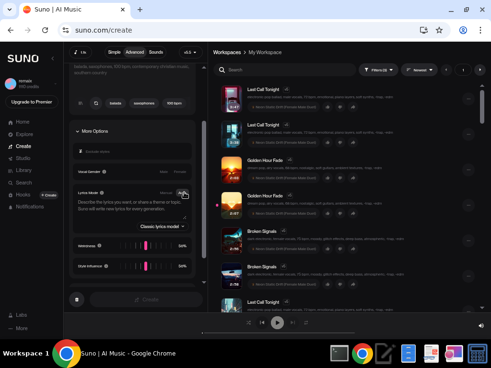Switch to the Simple creation mode
Viewport: 491px width, 368px height.
(x=114, y=52)
